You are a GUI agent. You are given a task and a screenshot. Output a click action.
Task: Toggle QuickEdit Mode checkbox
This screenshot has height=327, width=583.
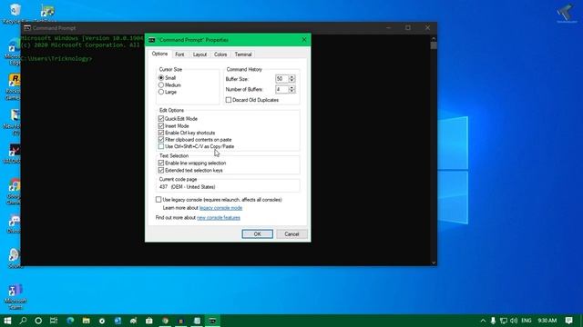161,119
